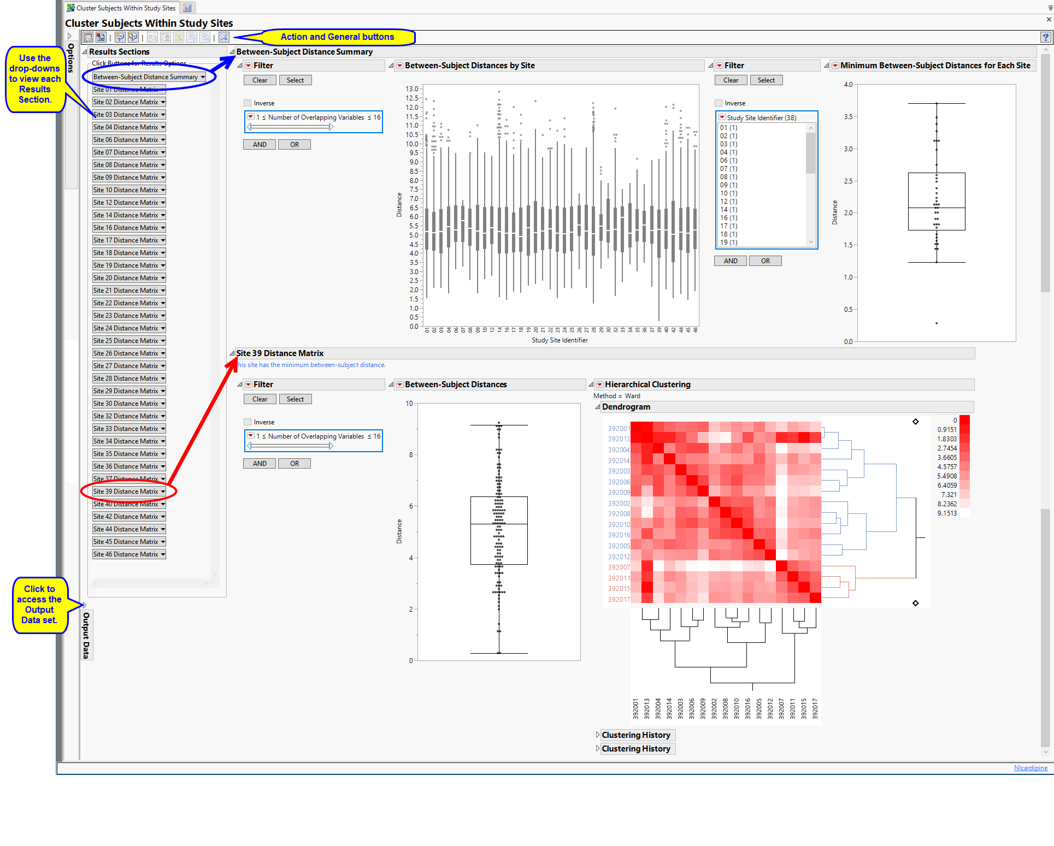Follow the Nicardipine link
The height and width of the screenshot is (846, 1054).
[x=1031, y=768]
